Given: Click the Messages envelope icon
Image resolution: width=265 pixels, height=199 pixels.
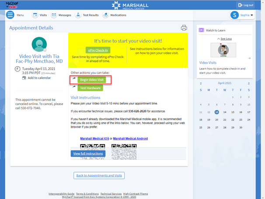Looking at the screenshot, I should click(x=54, y=15).
